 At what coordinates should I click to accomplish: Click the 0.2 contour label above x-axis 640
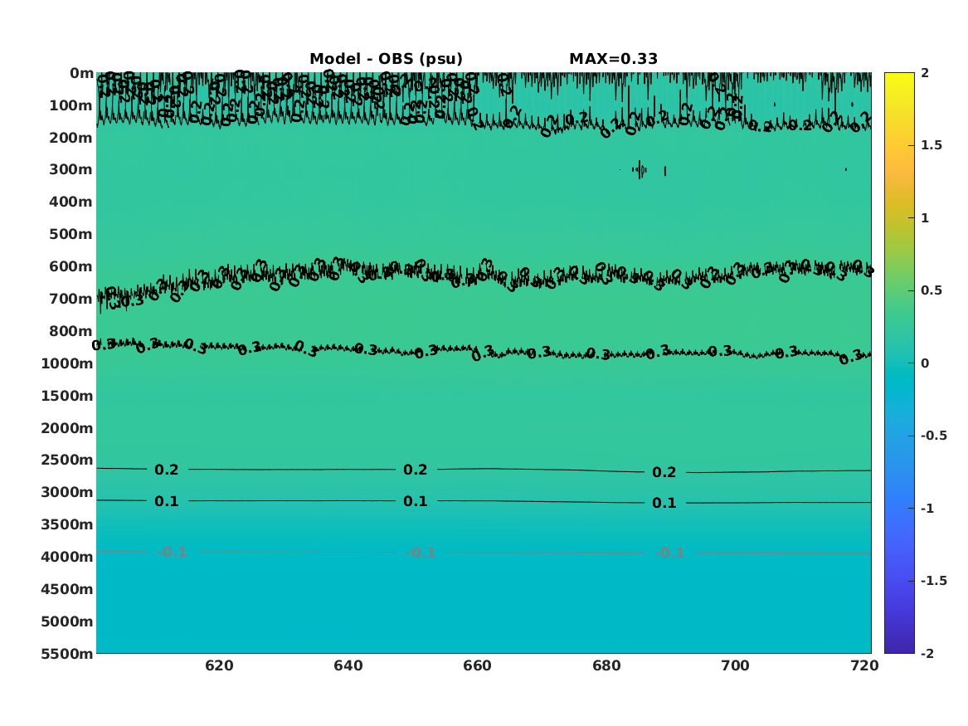tap(416, 470)
